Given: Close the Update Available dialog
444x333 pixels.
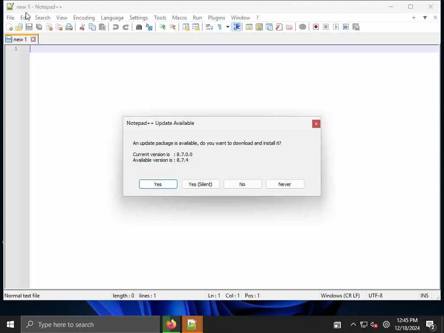Looking at the screenshot, I should (x=316, y=124).
